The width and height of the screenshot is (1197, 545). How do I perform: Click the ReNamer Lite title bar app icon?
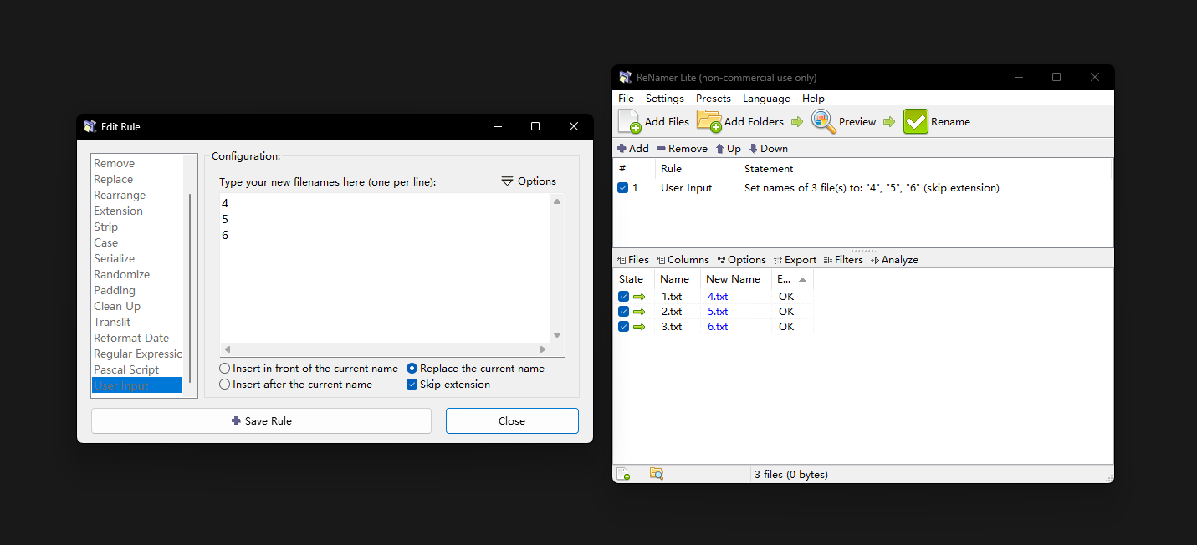625,77
